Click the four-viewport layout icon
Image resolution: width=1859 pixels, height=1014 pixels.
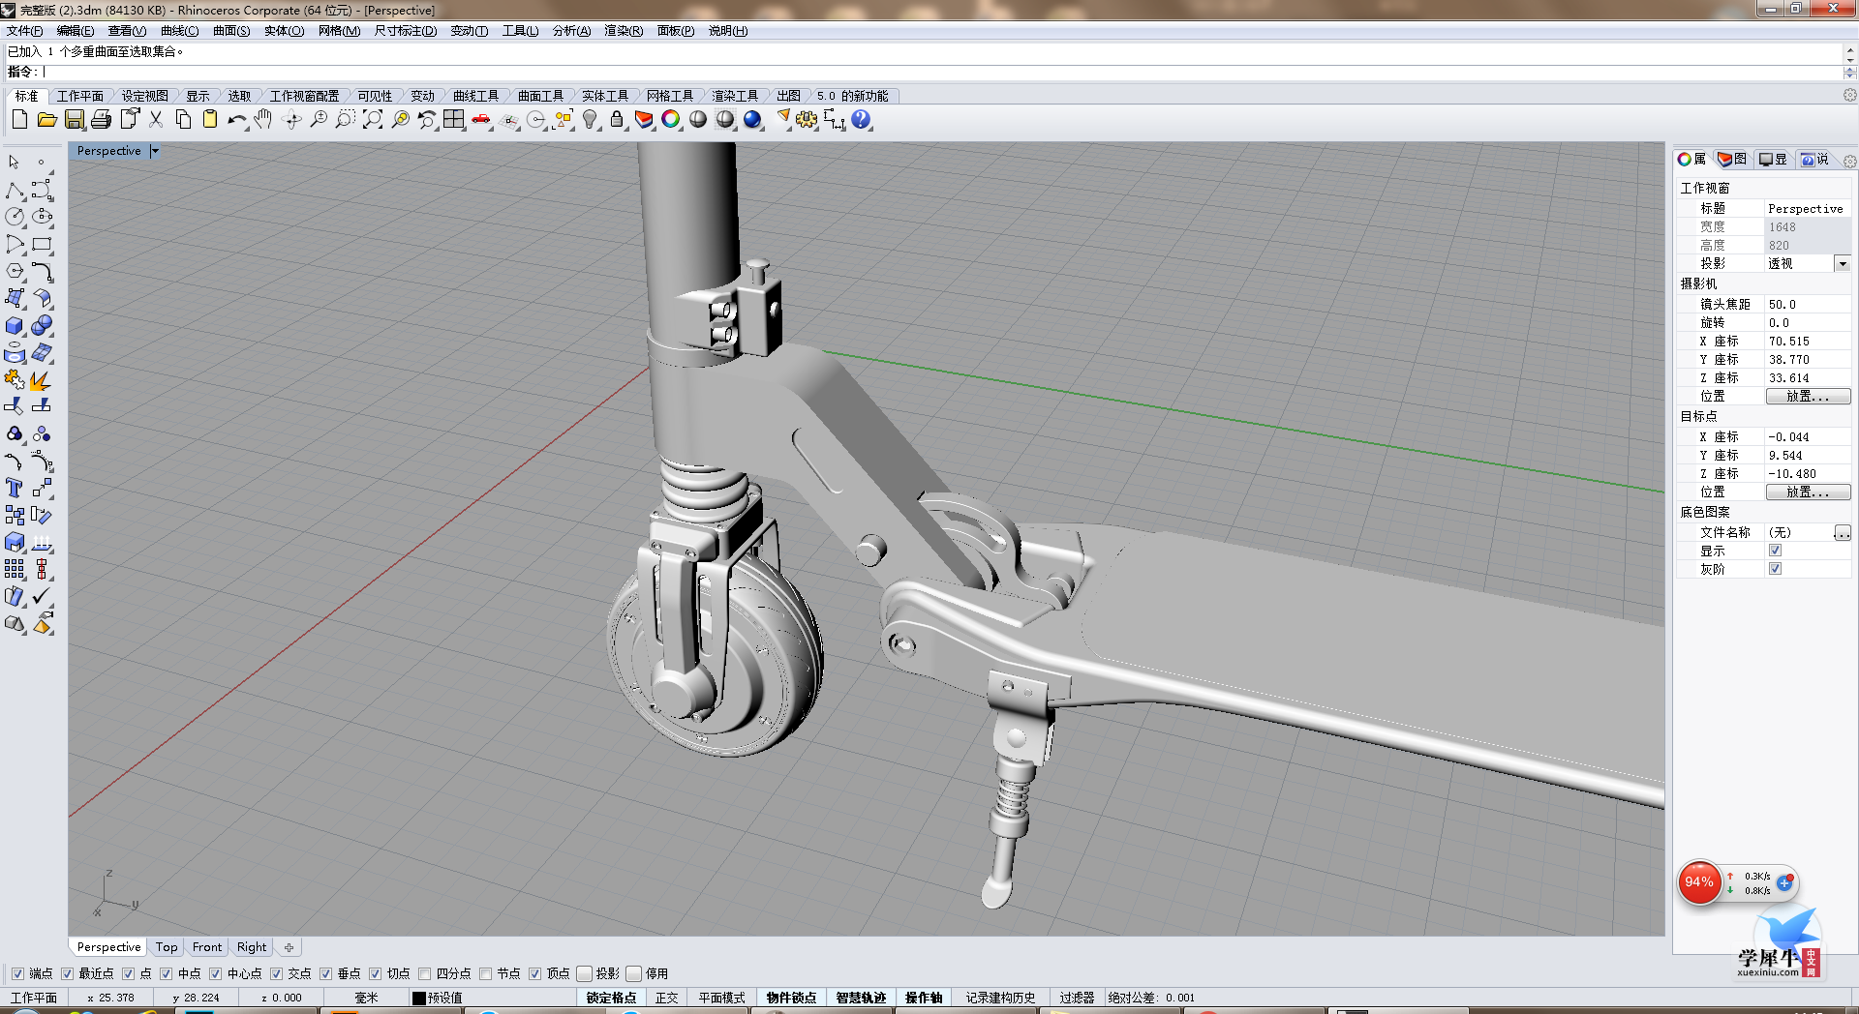[454, 120]
